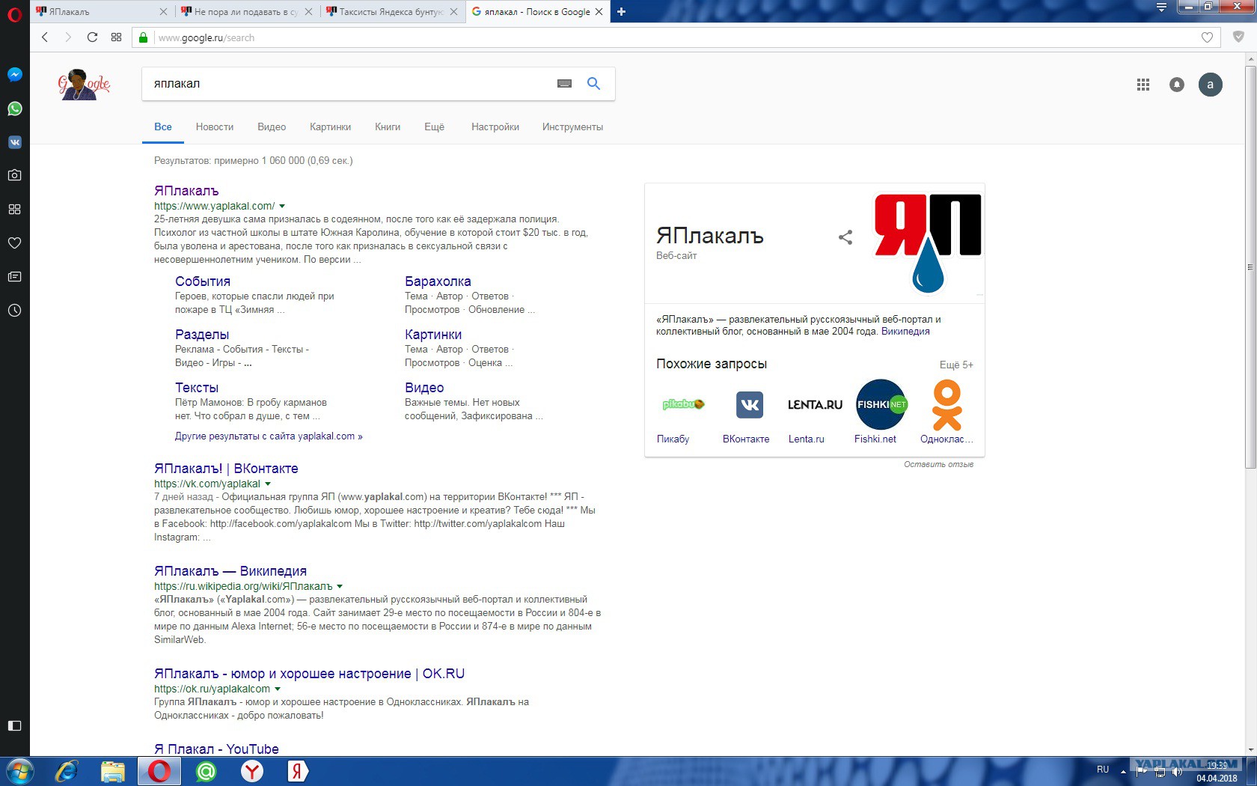The width and height of the screenshot is (1257, 786).
Task: Open the on-screen keyboard input tool
Action: (x=565, y=84)
